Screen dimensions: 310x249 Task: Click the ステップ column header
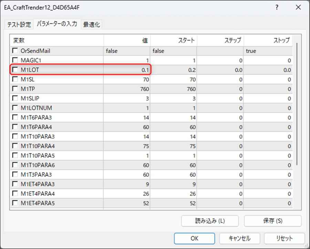[220, 40]
